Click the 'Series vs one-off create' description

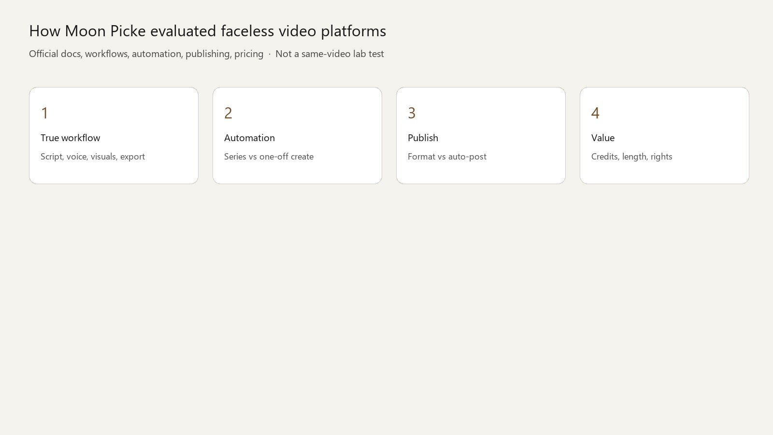(269, 157)
